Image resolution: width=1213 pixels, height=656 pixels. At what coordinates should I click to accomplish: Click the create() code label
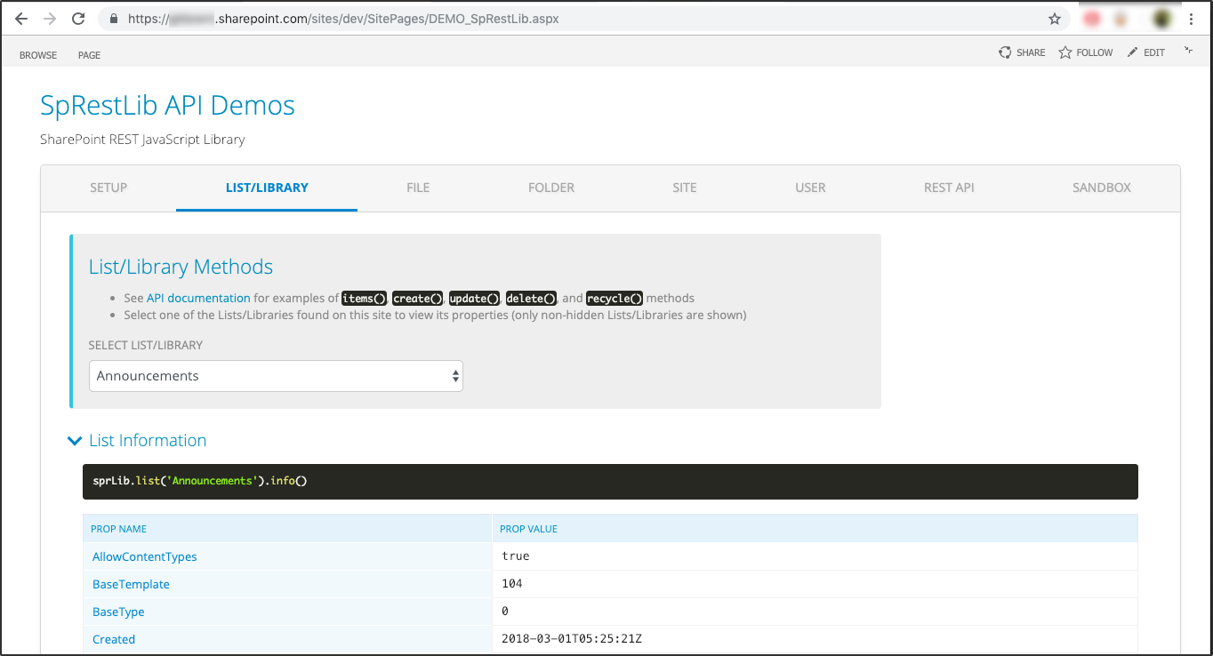[418, 299]
